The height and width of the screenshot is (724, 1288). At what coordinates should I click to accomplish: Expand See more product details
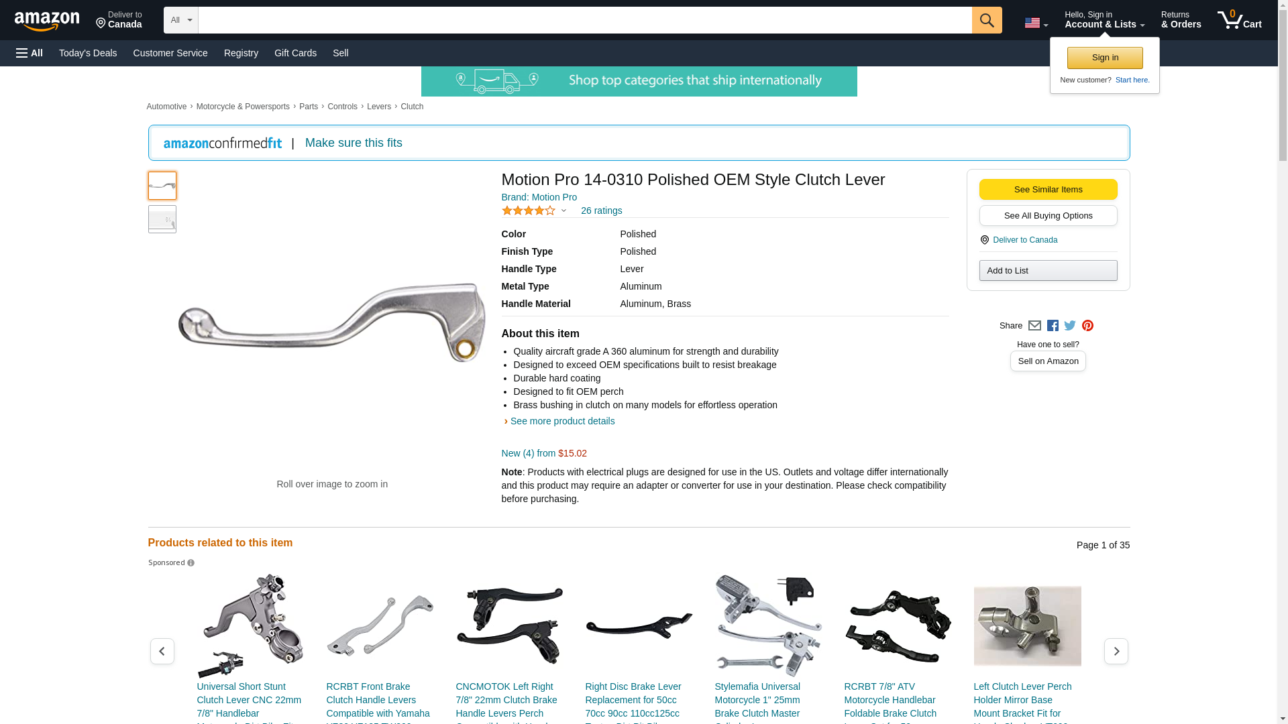point(562,421)
